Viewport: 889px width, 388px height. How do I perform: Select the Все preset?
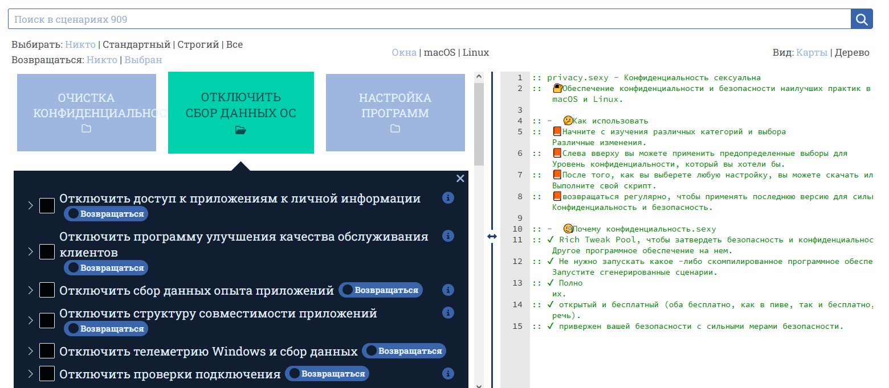coord(234,44)
